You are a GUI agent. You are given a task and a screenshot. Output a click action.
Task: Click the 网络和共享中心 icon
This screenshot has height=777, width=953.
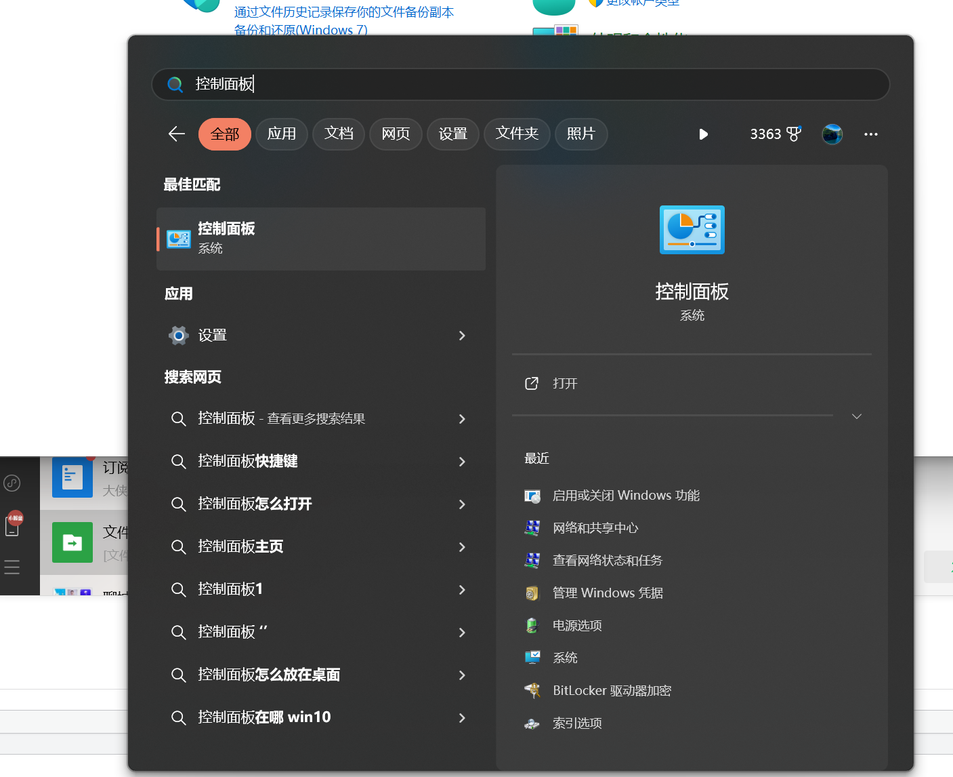532,528
